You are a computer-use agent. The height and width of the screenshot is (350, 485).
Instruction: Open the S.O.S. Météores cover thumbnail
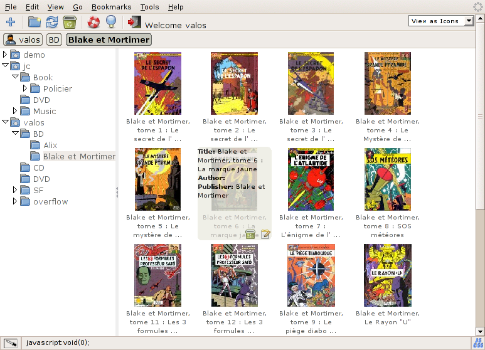(x=388, y=179)
